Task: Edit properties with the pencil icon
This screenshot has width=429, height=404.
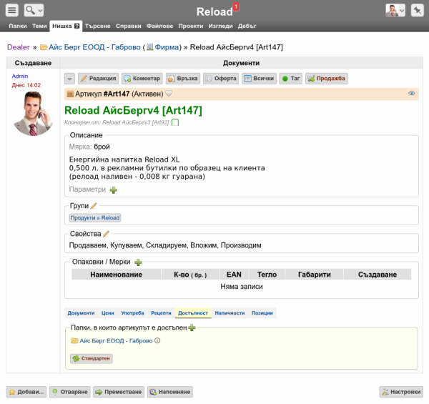Action: (x=106, y=234)
